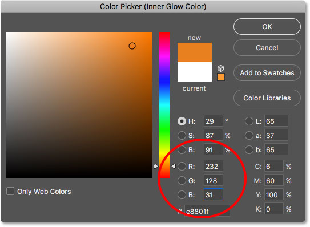This screenshot has height=227, width=310.
Task: Click the out-of-gamut cube warning icon
Action: click(x=220, y=68)
